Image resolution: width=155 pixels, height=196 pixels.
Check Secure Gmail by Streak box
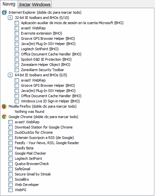point(11,174)
